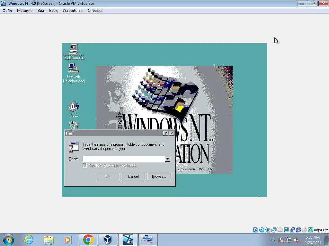Click the hard disk activity indicator icon

click(x=255, y=230)
